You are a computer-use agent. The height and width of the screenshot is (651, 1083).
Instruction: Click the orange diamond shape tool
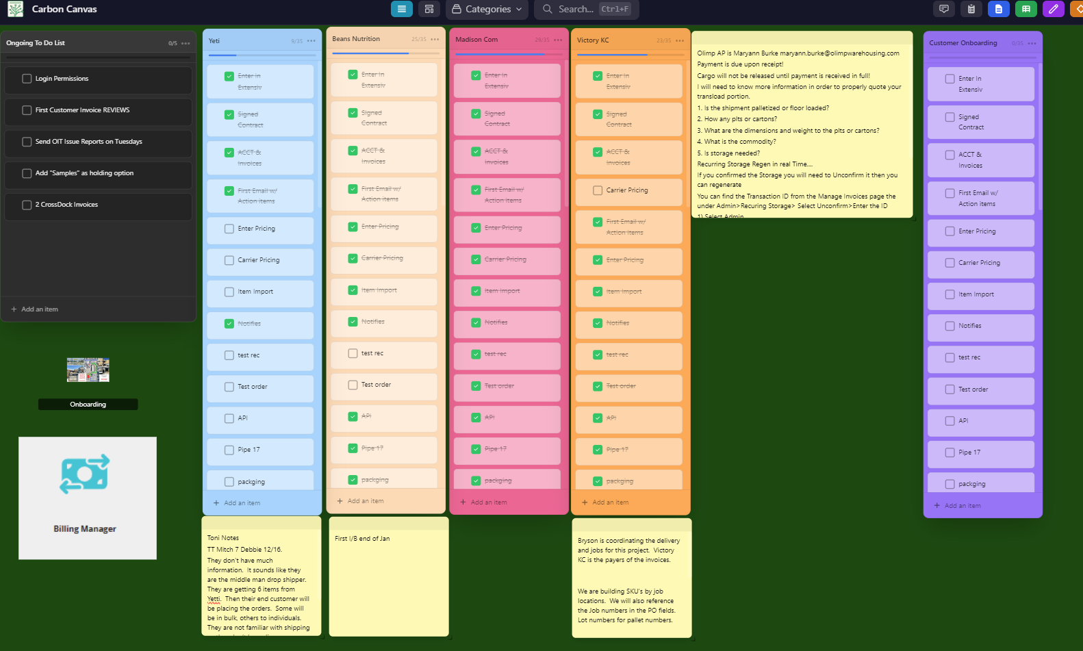click(x=1077, y=9)
